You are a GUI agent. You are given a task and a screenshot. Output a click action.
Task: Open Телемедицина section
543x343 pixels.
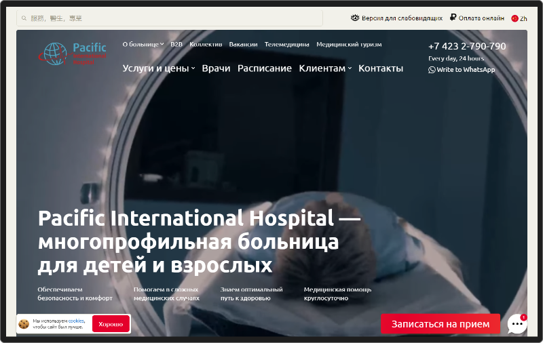[x=286, y=44]
